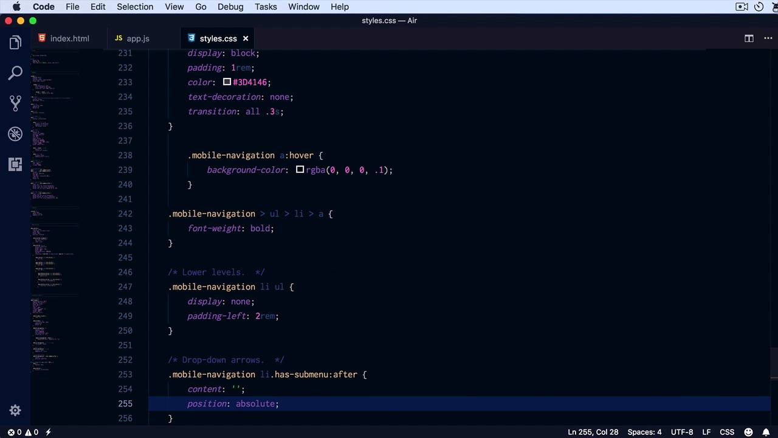This screenshot has height=438, width=778.
Task: Click the rgba(0, 0, 0, .1) color swatch
Action: 300,170
